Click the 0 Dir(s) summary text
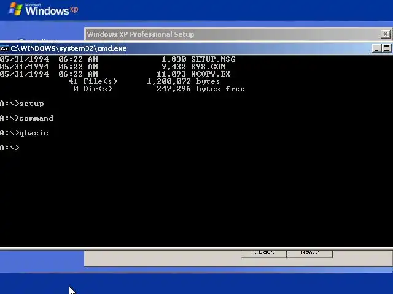Screen dimensions: 393x294 [93, 89]
